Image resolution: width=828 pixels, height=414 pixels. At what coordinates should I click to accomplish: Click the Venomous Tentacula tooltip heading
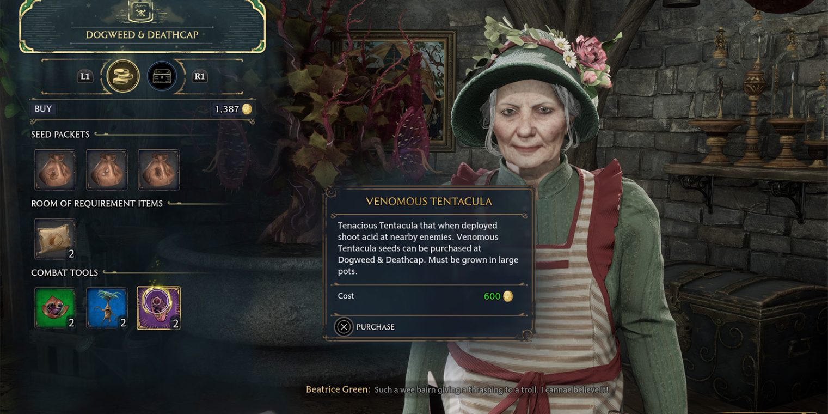tap(429, 202)
